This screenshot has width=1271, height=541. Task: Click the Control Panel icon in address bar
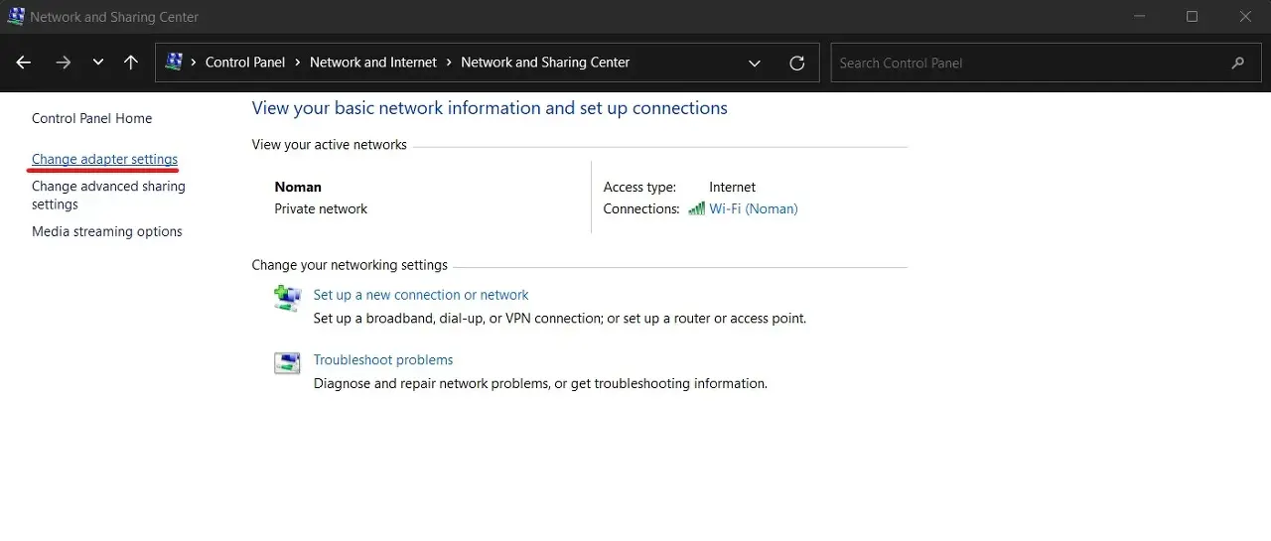click(174, 63)
